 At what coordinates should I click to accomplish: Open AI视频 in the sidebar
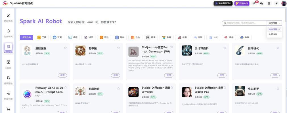(x=8, y=64)
